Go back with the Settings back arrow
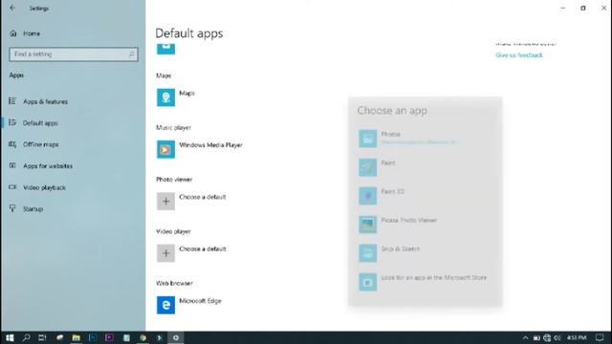 [12, 8]
